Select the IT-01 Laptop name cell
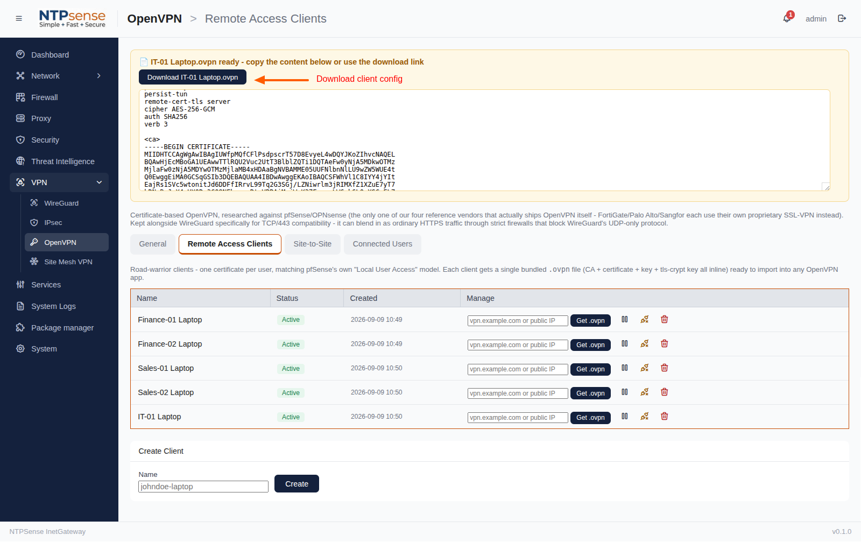 pos(159,417)
